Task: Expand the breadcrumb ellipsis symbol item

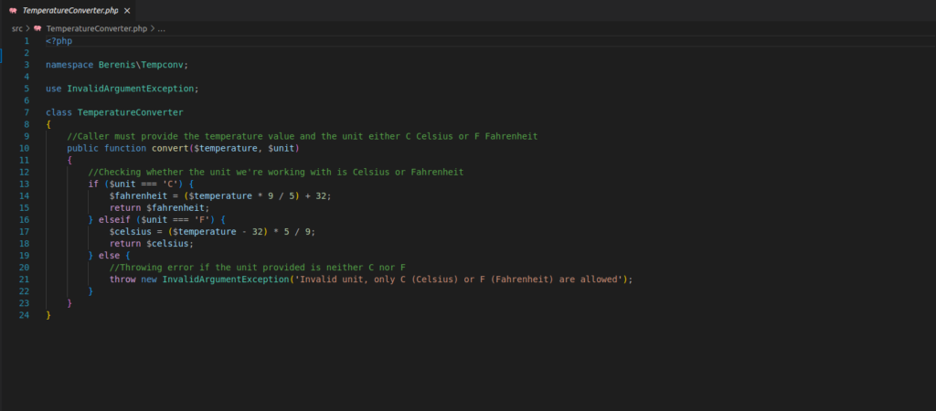Action: click(x=162, y=28)
